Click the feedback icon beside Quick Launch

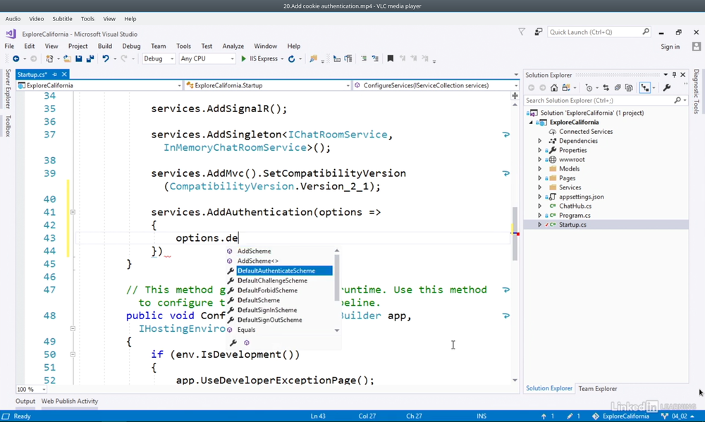pos(538,32)
